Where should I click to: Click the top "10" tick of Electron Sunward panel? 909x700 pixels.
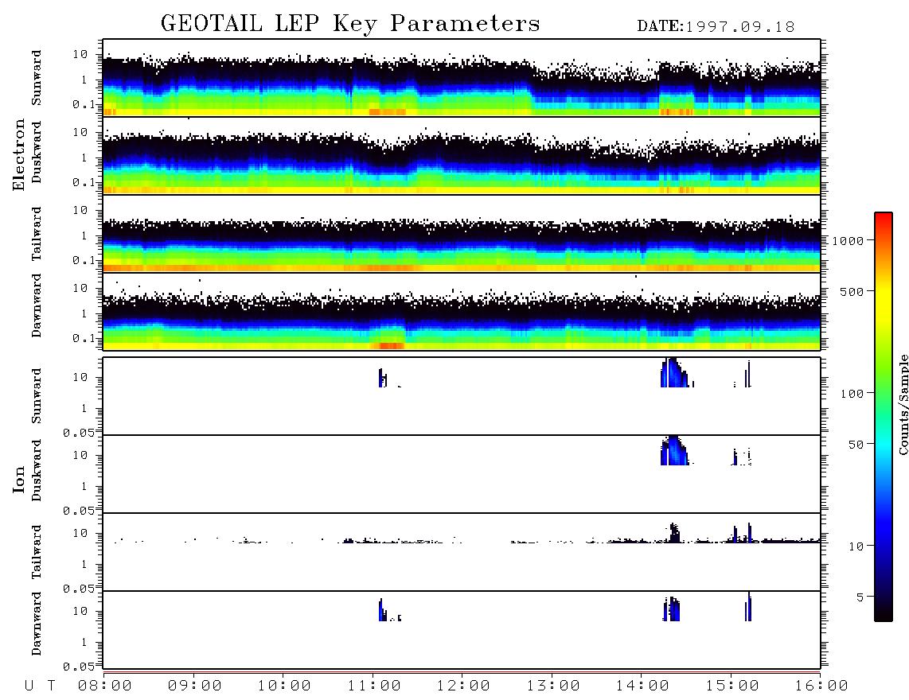tap(80, 54)
